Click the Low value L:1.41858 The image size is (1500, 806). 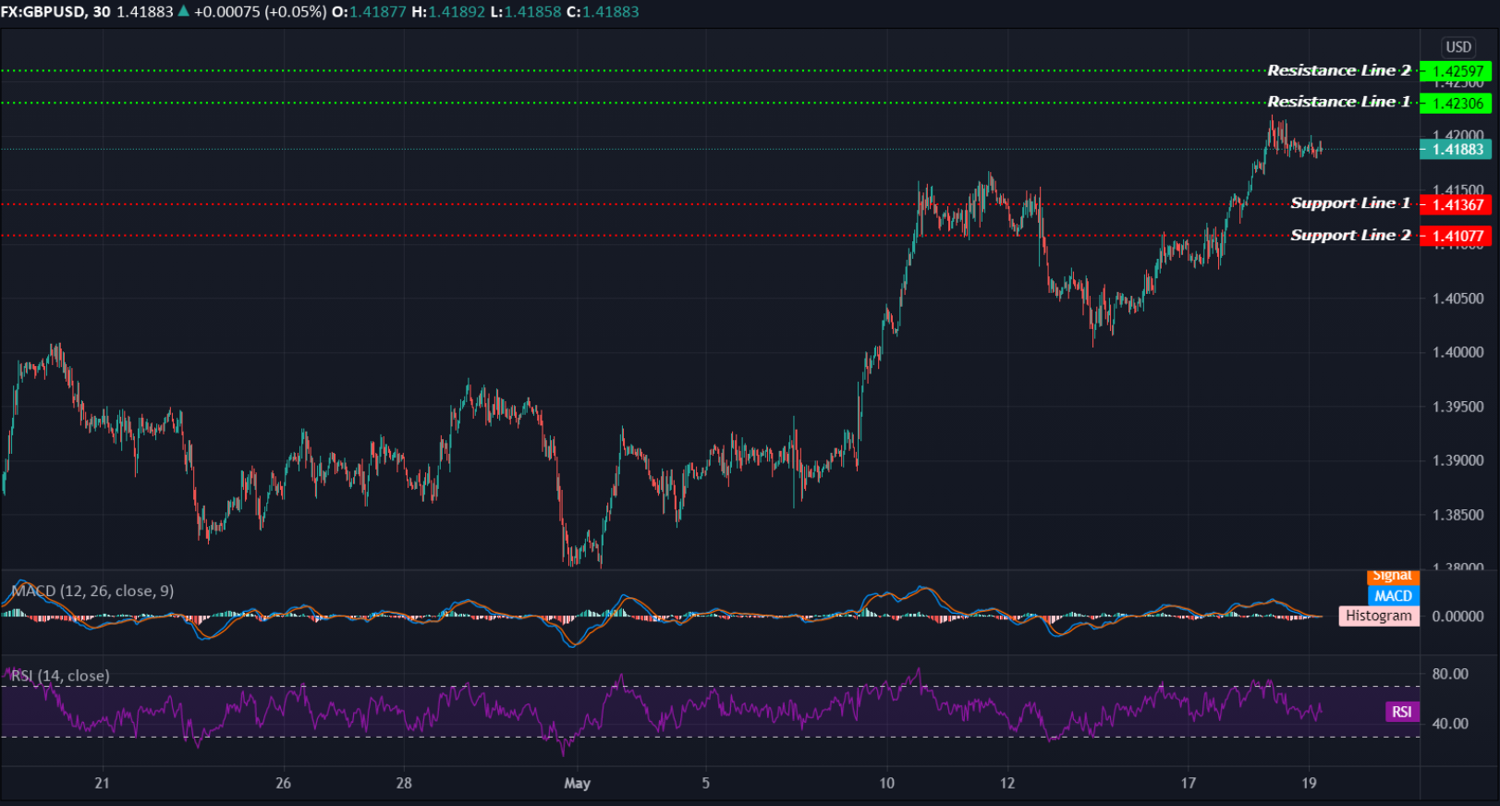[x=526, y=12]
